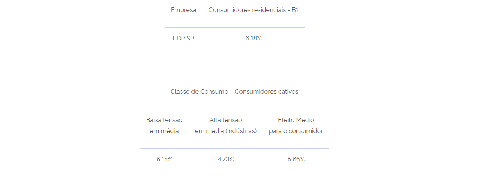This screenshot has width=478, height=179.
Task: Click the em média (indústrias) line
Action: pos(226,131)
